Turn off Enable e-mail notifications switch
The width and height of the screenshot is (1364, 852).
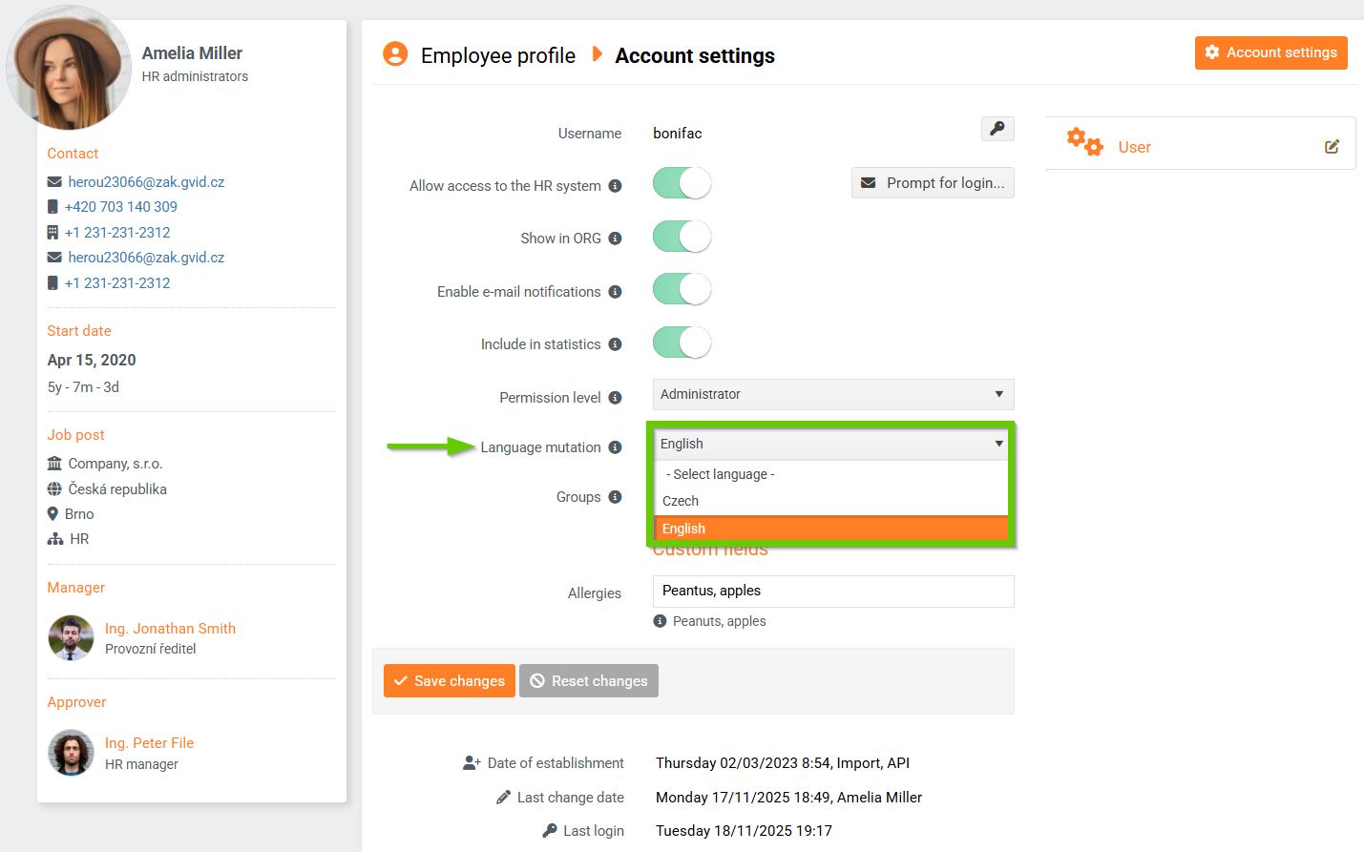tap(682, 290)
